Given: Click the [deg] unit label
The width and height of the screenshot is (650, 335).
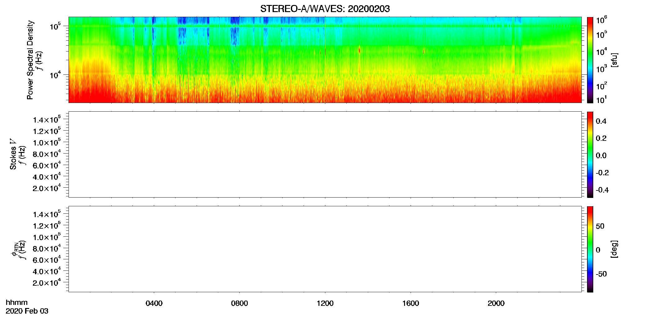Looking at the screenshot, I should coord(614,249).
